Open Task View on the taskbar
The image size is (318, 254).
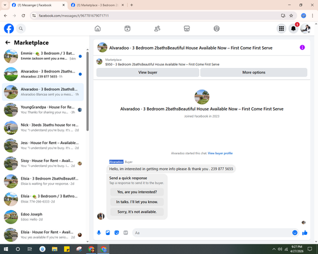pyautogui.click(x=30, y=249)
